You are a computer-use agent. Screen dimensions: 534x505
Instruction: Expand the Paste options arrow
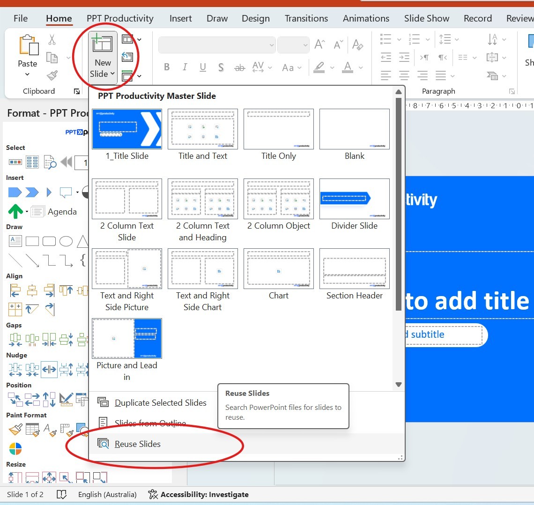(x=27, y=74)
